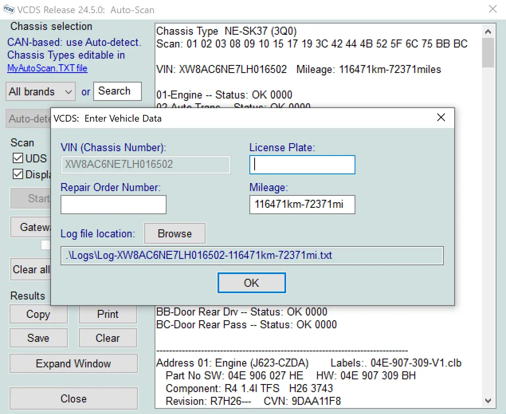
Task: Click the VCDS app icon in title bar
Action: [x=9, y=9]
